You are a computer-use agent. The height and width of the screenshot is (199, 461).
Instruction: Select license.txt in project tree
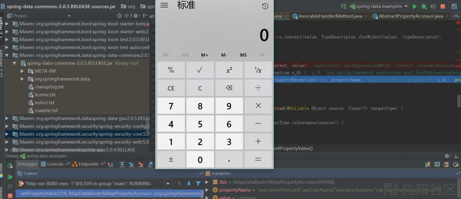point(45,95)
